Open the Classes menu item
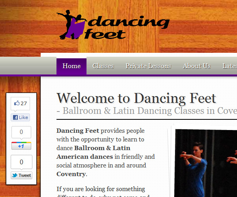 click(x=103, y=66)
